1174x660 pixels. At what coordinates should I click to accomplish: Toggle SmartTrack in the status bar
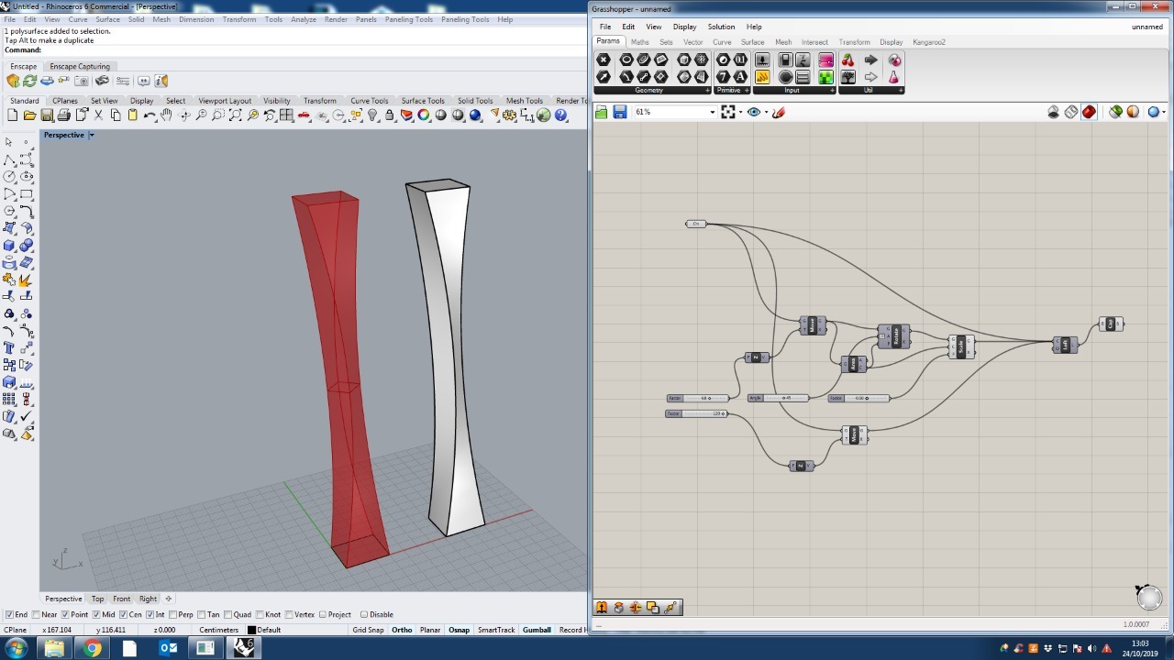(496, 630)
